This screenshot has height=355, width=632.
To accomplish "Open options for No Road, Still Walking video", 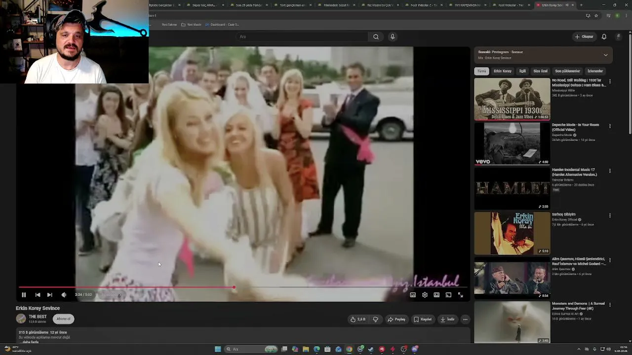I will (610, 81).
